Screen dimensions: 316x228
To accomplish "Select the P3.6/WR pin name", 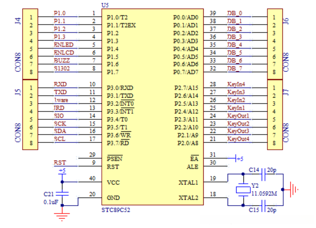I will coord(119,135).
